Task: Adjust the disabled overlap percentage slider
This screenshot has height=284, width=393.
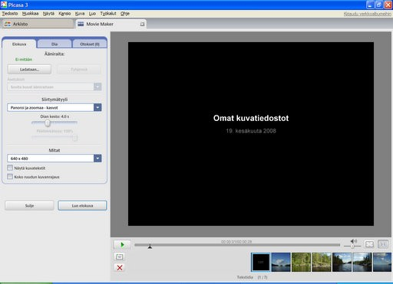Action: 74,138
